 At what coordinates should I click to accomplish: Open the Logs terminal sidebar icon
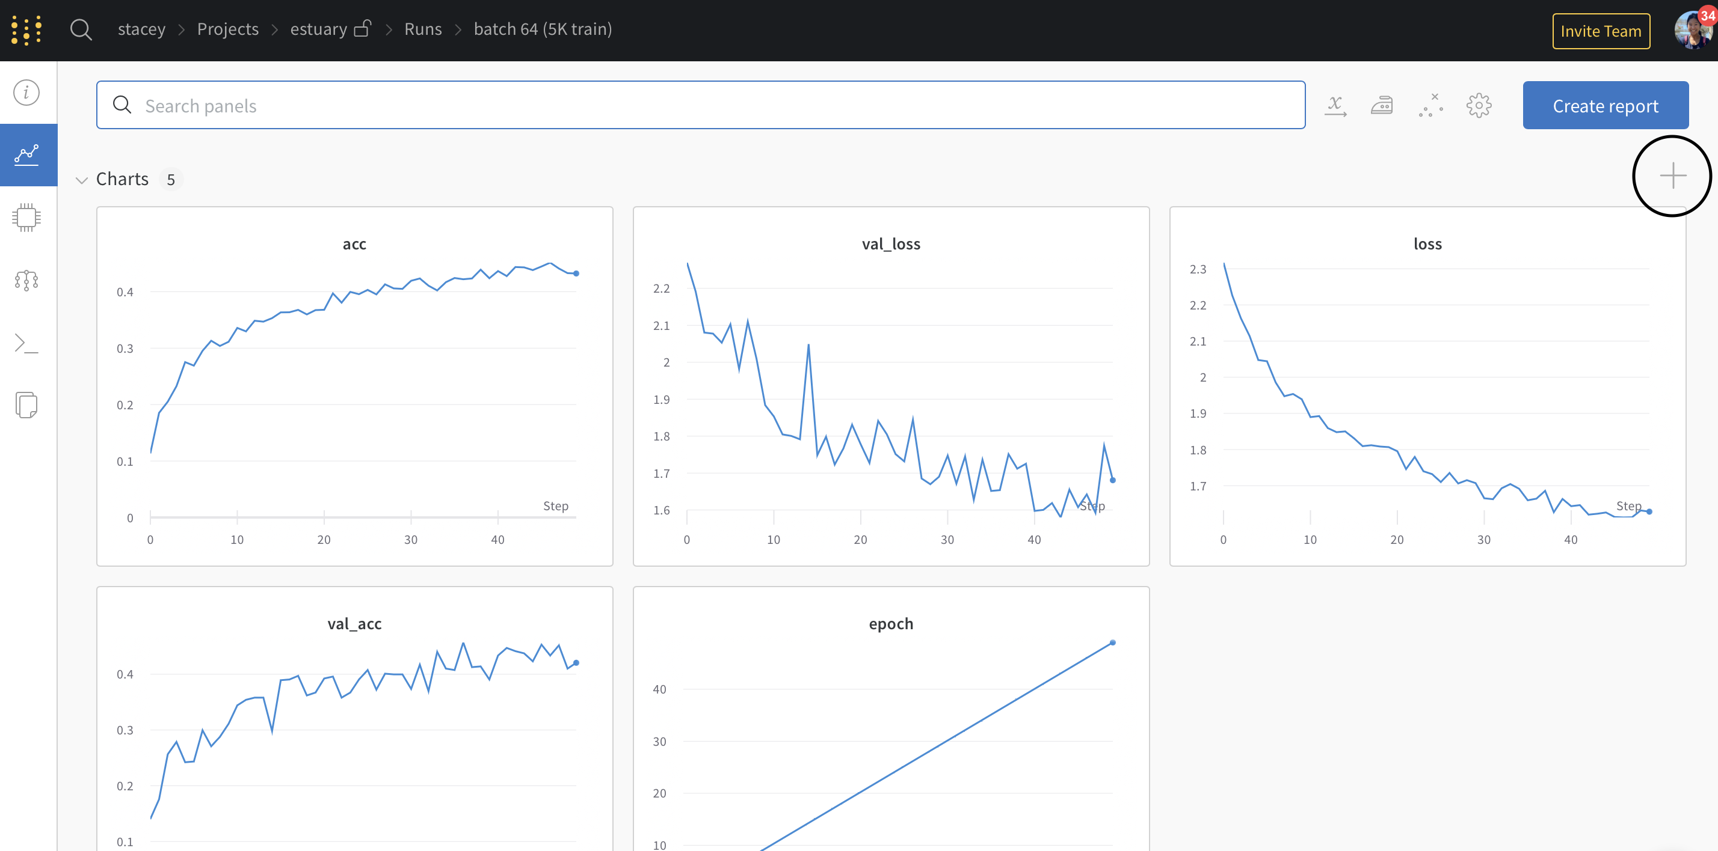[26, 343]
